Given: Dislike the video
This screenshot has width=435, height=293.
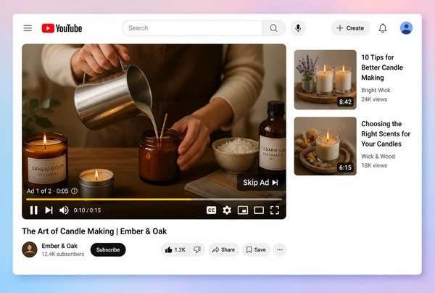Looking at the screenshot, I should click(197, 249).
